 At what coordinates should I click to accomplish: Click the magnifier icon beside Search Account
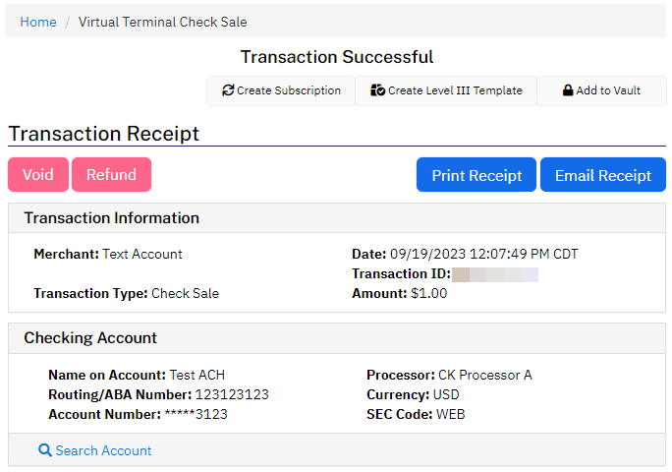(x=44, y=450)
